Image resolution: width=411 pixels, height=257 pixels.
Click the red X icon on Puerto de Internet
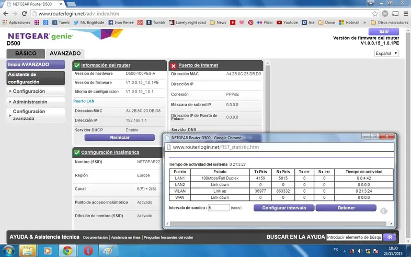(x=173, y=66)
